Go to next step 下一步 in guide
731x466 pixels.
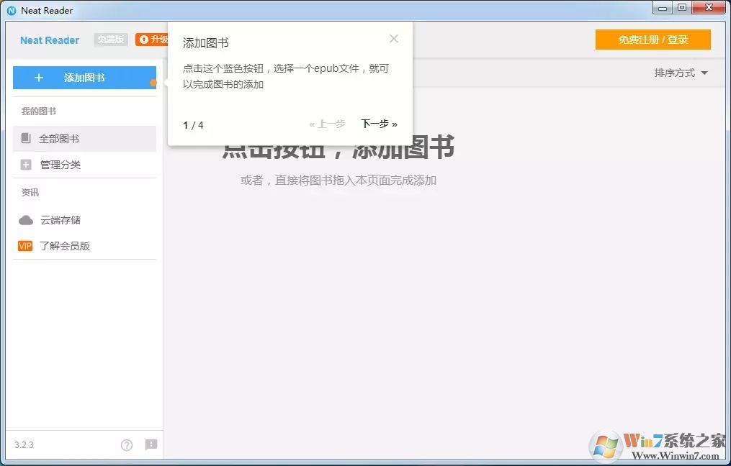click(379, 124)
